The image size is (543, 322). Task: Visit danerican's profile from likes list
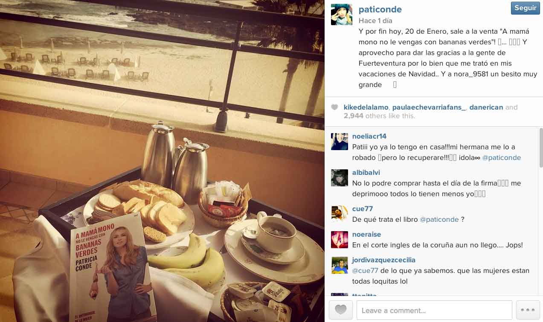pyautogui.click(x=486, y=107)
